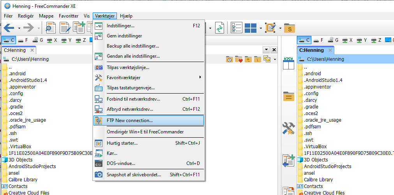Click the copy files toolbar icon
The width and height of the screenshot is (394, 195).
79,27
